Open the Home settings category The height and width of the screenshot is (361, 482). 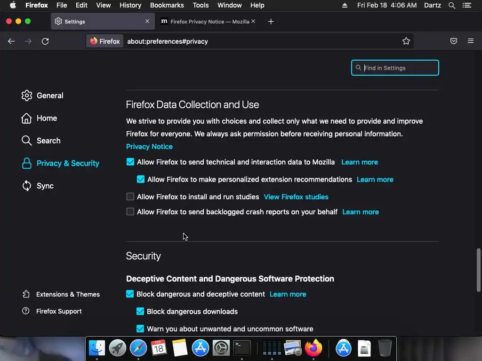[39, 118]
